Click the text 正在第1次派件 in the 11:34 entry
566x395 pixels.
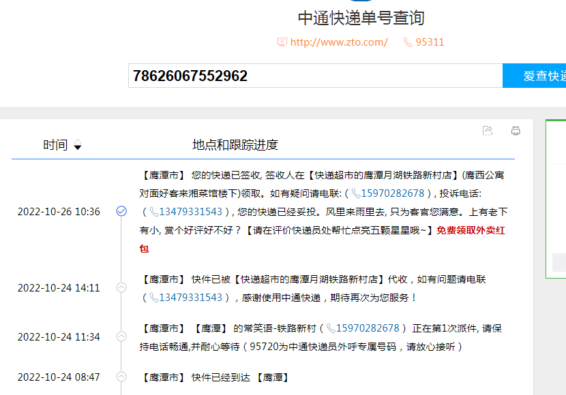(445, 328)
